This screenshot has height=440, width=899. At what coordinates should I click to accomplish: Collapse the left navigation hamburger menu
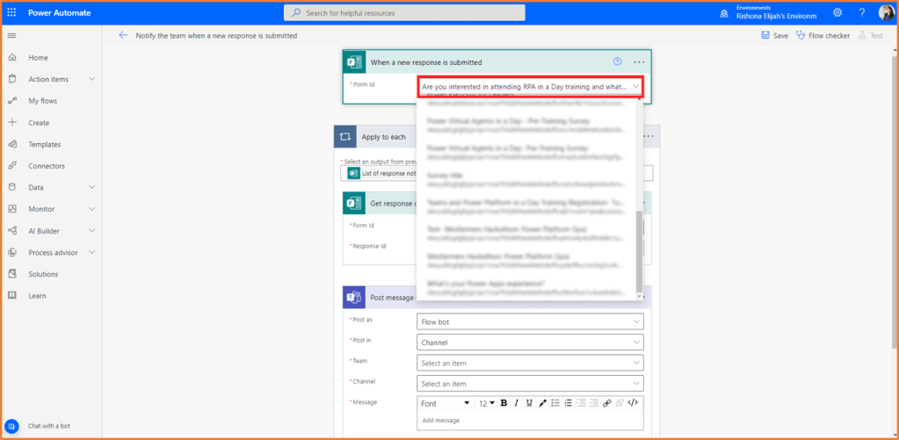11,36
